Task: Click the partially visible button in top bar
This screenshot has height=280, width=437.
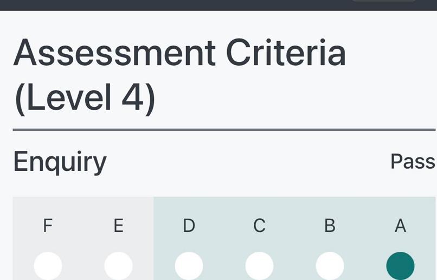Action: tap(384, 1)
